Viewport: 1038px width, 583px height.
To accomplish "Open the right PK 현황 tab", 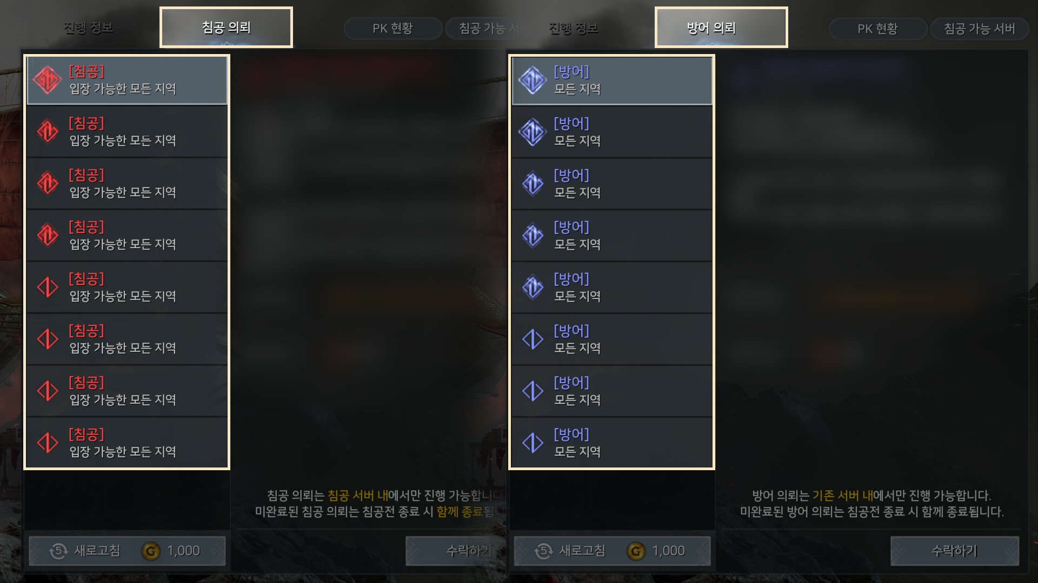I will point(877,29).
